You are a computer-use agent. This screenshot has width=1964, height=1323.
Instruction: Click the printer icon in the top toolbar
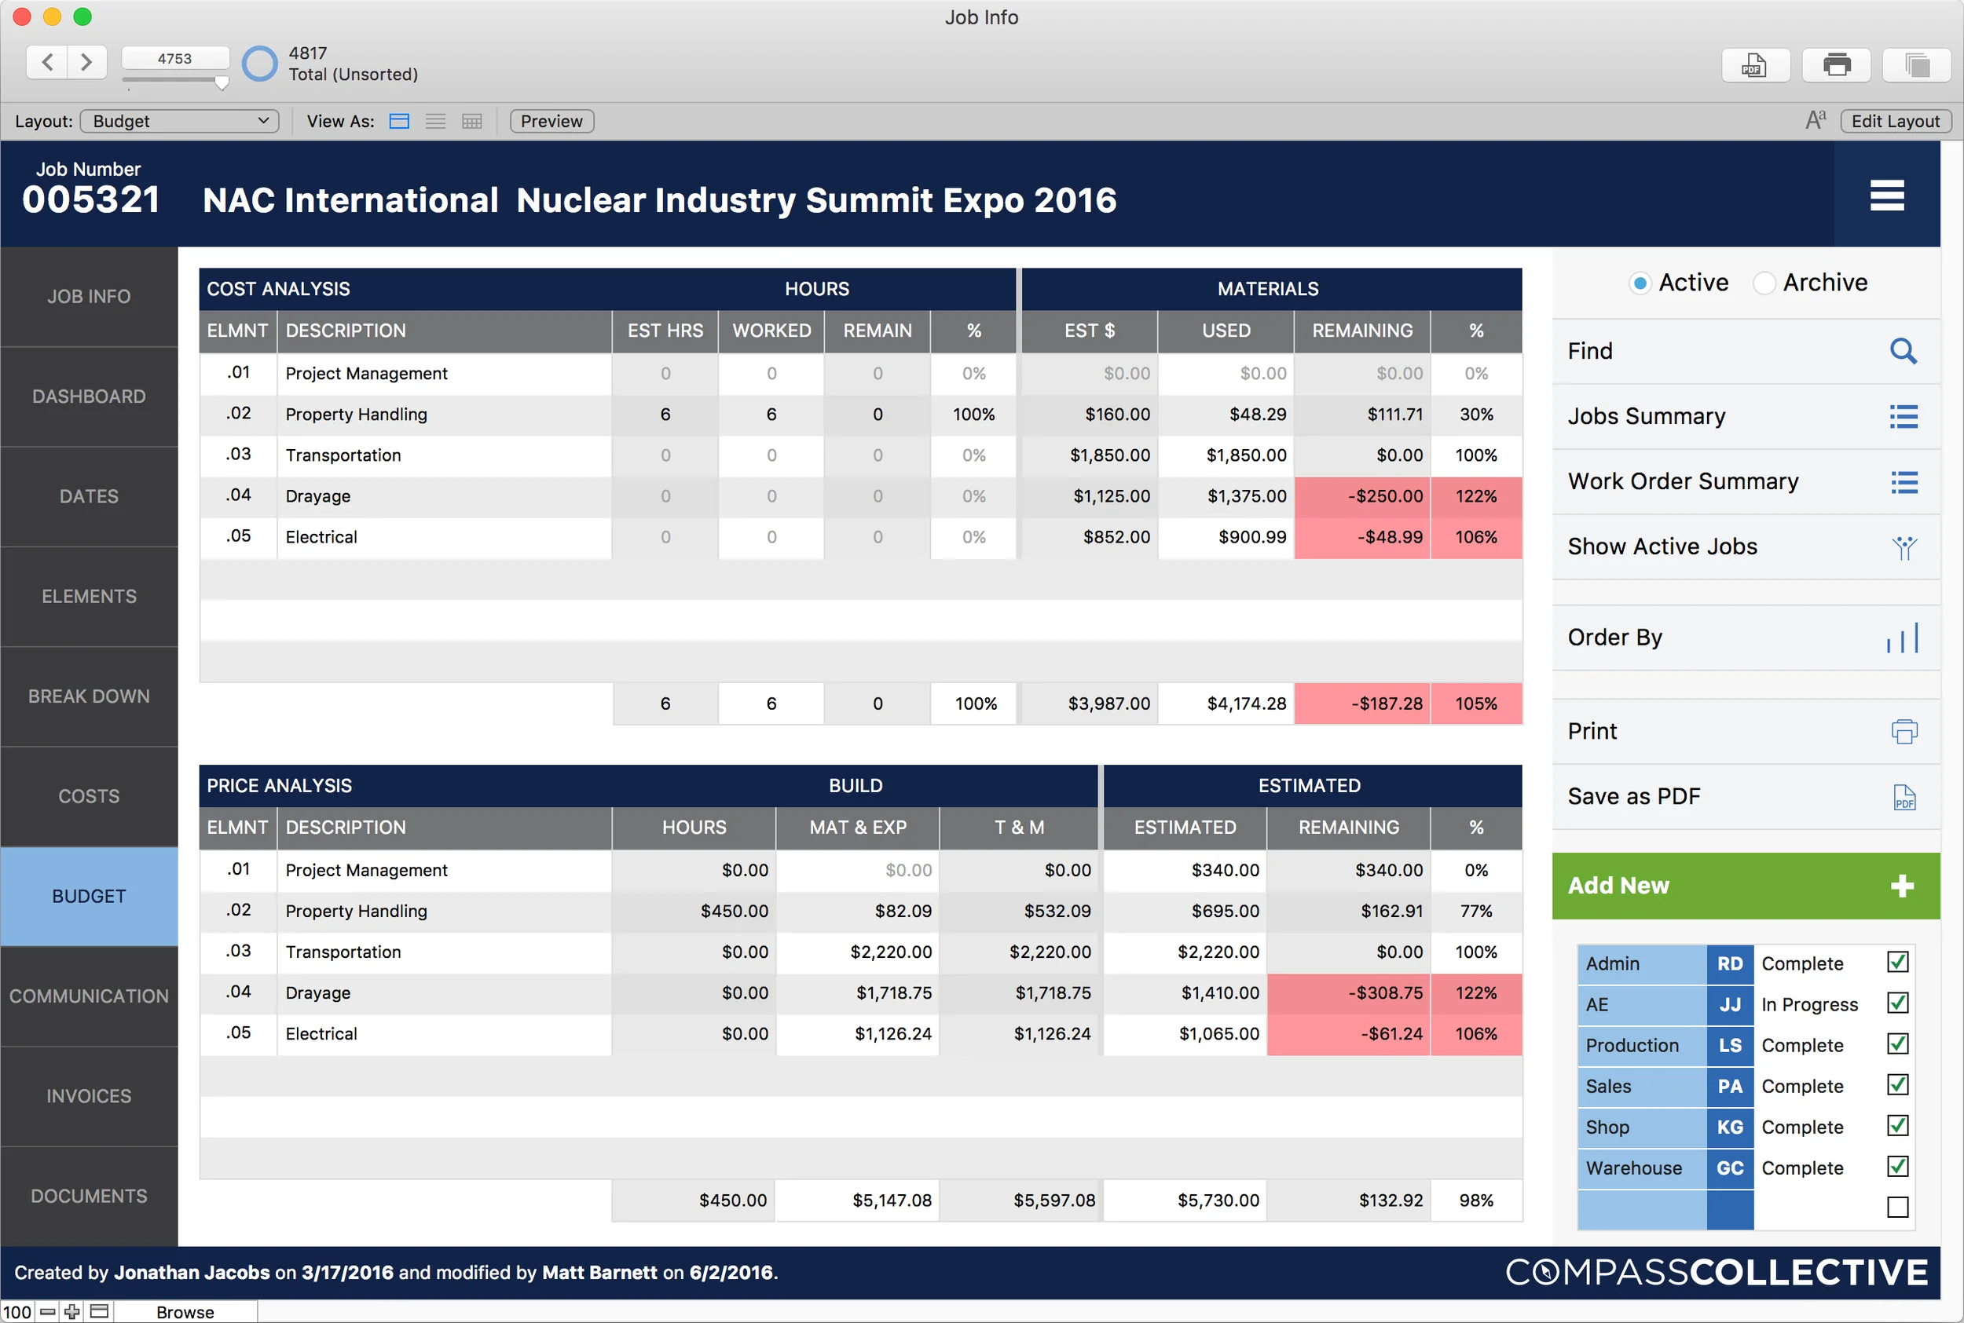coord(1837,64)
